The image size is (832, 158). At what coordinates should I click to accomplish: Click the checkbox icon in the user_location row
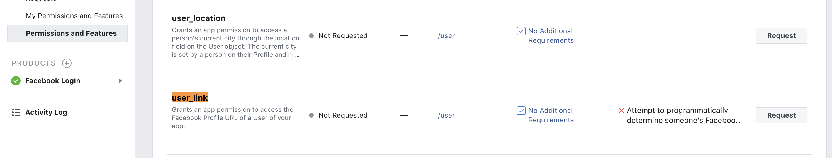coord(521,31)
